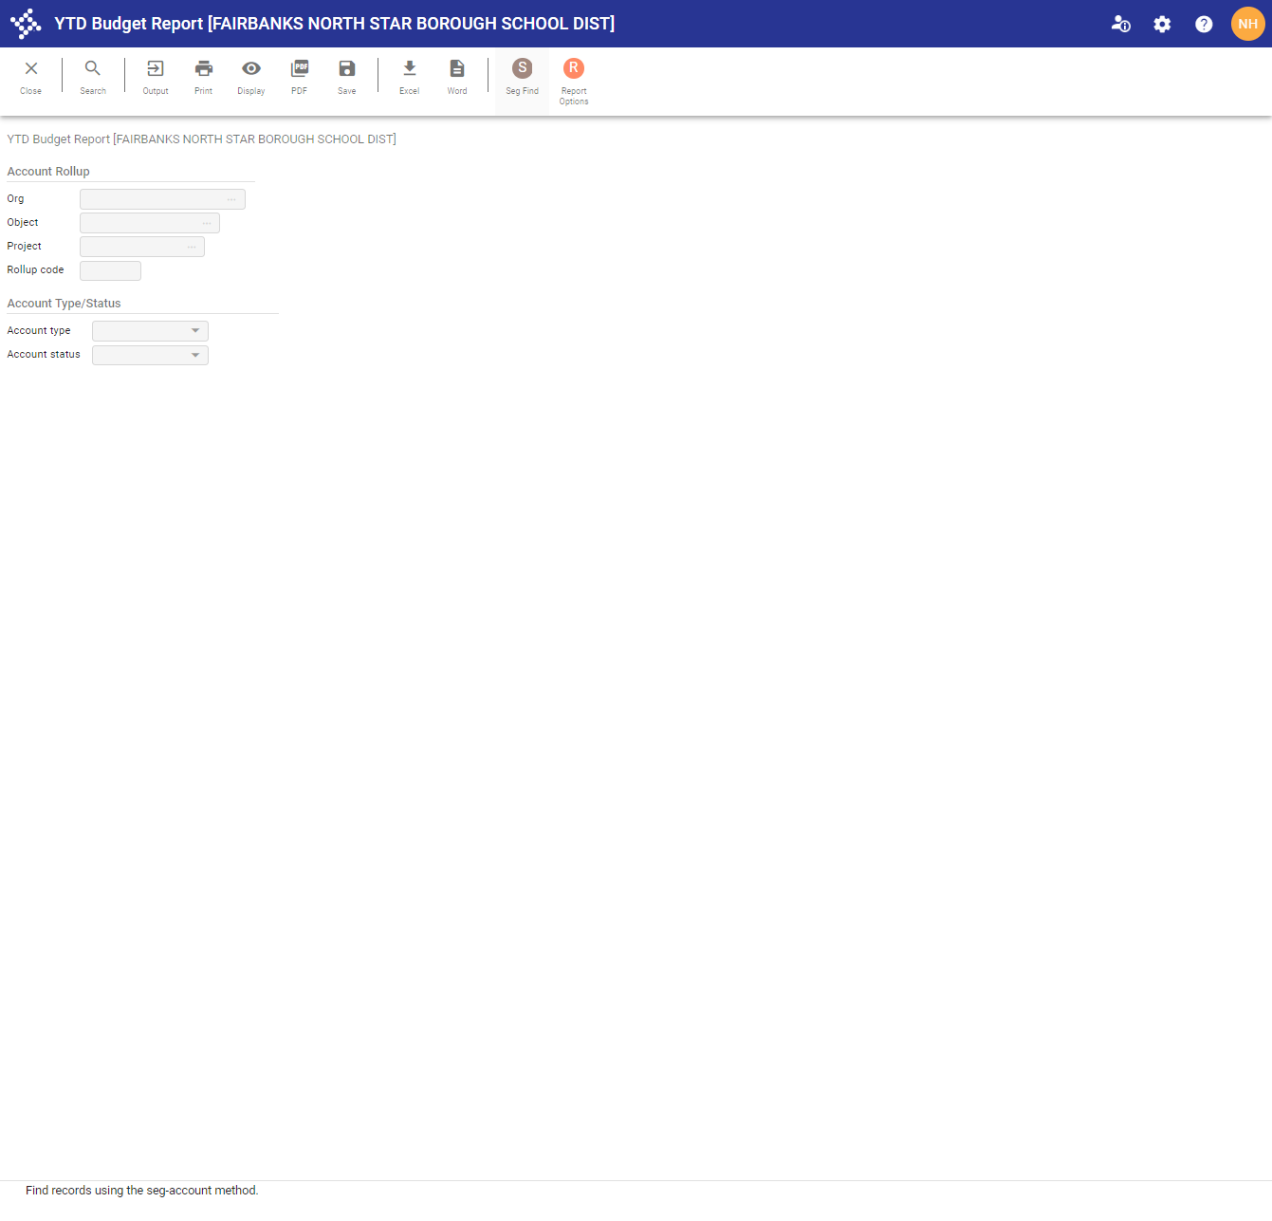
Task: Expand the Account type dropdown
Action: [x=195, y=331]
